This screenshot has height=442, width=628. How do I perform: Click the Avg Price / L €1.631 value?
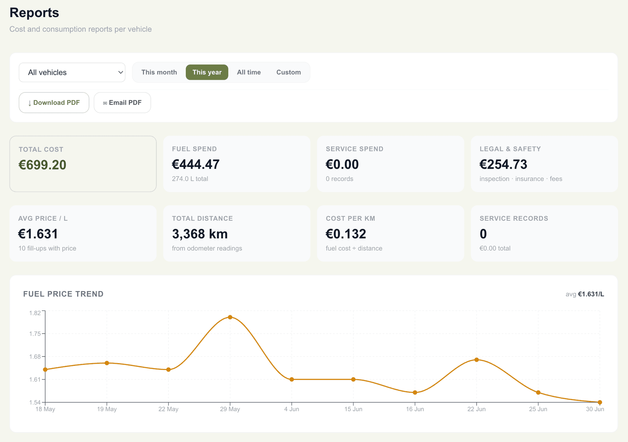coord(38,234)
